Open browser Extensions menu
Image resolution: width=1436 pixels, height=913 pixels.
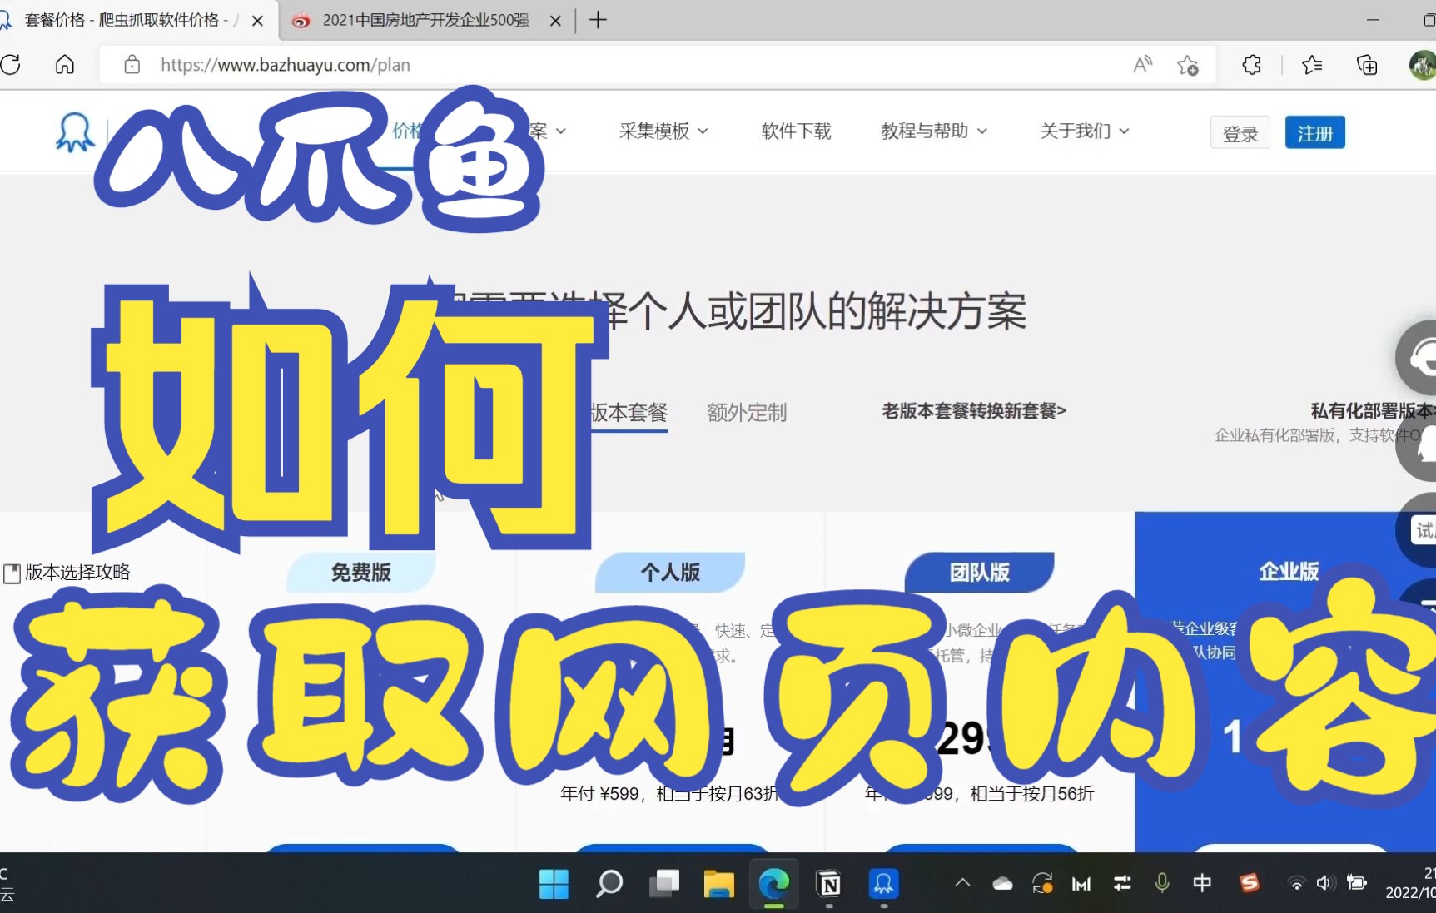click(1251, 65)
